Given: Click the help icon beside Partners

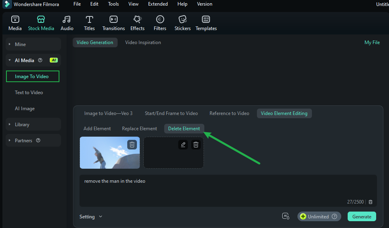Looking at the screenshot, I should pos(38,140).
